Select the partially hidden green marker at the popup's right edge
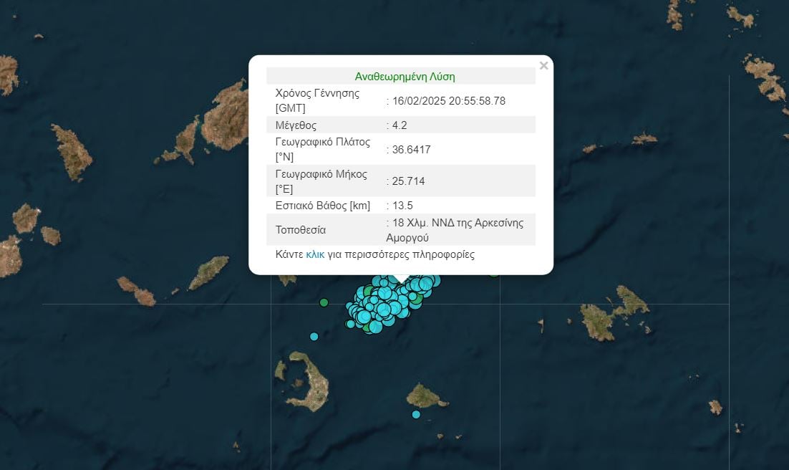Screen dimensions: 789x470 pos(494,273)
